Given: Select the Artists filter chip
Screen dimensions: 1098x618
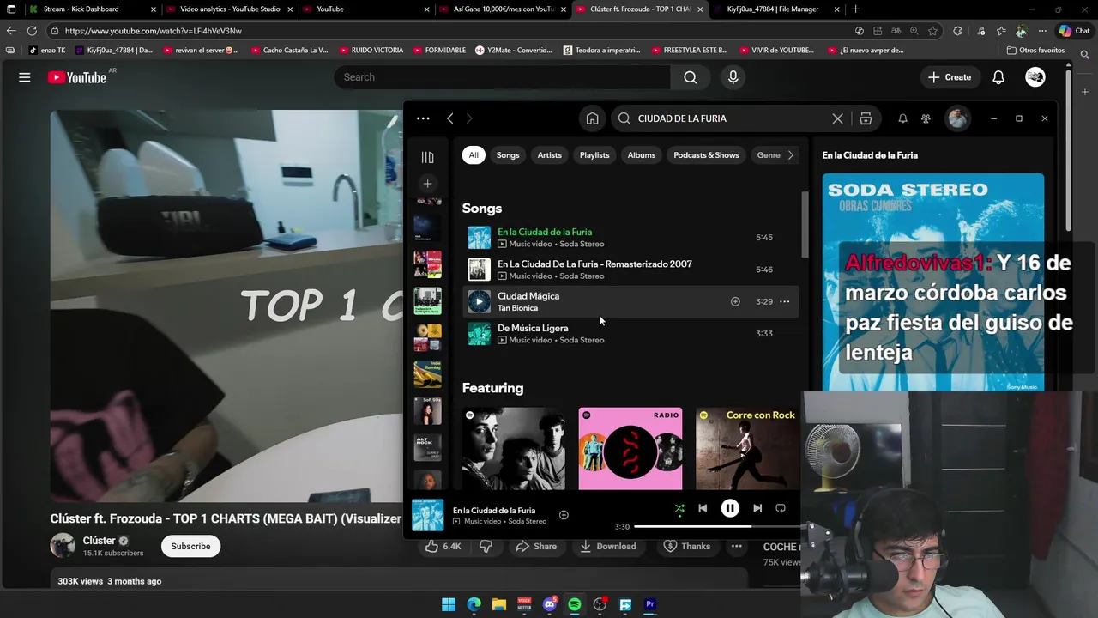Looking at the screenshot, I should click(549, 155).
